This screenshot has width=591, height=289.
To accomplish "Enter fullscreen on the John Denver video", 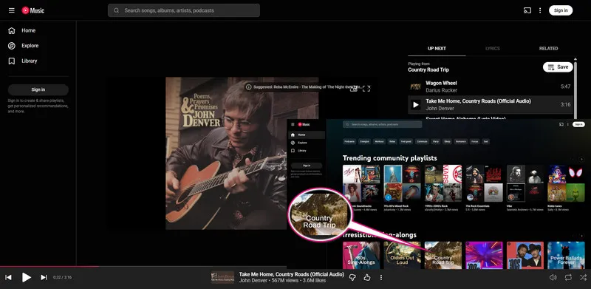I will (366, 88).
